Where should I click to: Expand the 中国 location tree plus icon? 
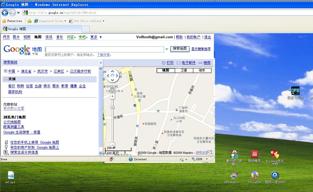pos(6,71)
